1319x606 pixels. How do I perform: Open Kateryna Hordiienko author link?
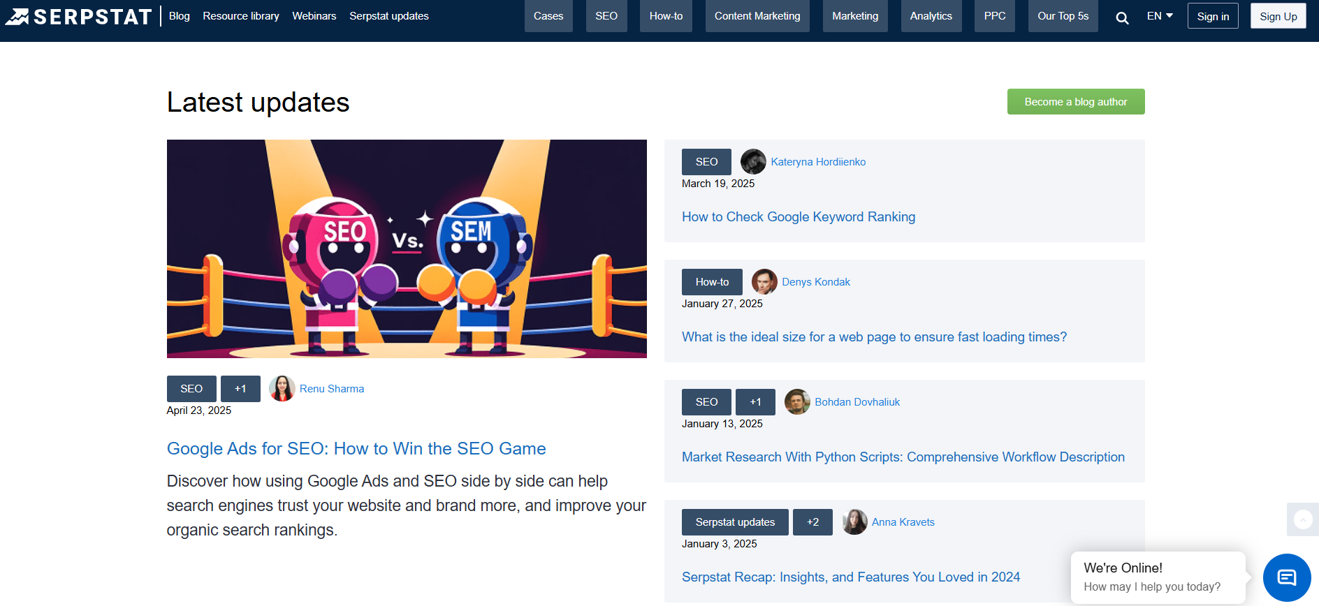[818, 162]
